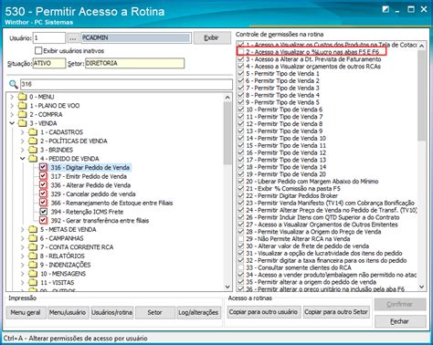Uncheck permission 20 - Liberar Pedido com Margem Abaixo do Mínimo
This screenshot has height=345, width=433.
[241, 182]
